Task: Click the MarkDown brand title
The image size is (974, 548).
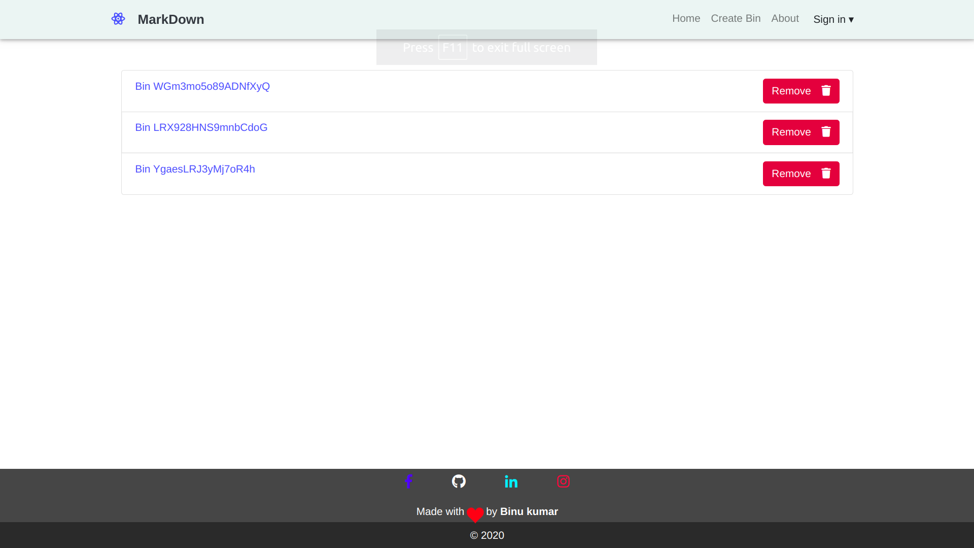Action: (171, 19)
